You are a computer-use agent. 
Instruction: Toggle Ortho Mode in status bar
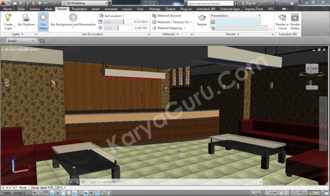click(52, 193)
